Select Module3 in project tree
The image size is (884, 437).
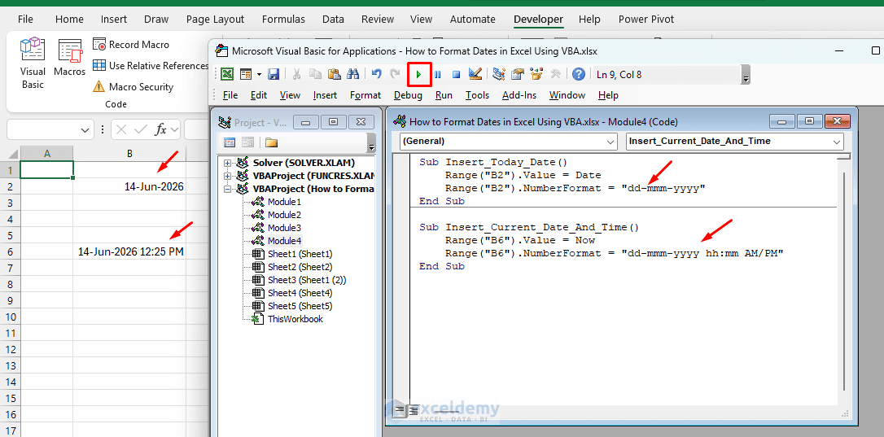click(284, 228)
